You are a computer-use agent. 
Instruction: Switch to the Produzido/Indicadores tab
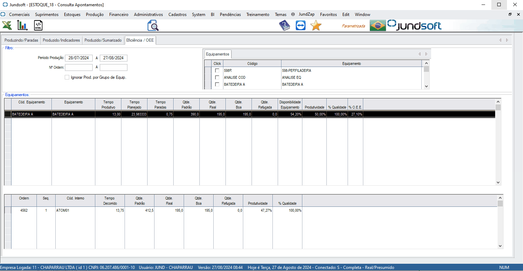coord(61,40)
